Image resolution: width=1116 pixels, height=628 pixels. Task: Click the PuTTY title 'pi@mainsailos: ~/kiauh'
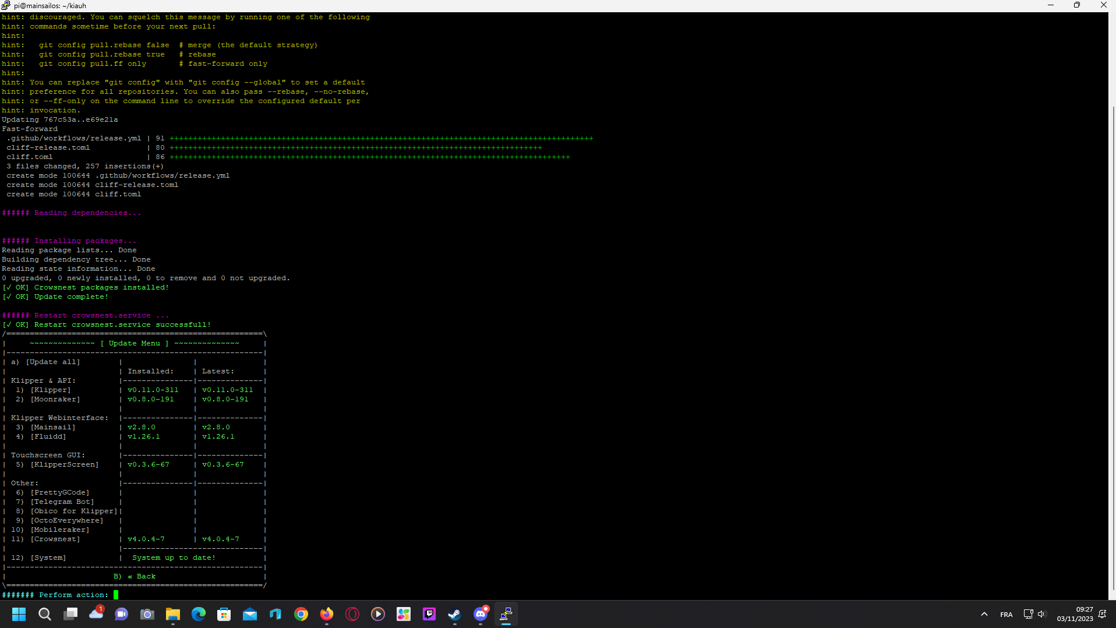coord(50,6)
